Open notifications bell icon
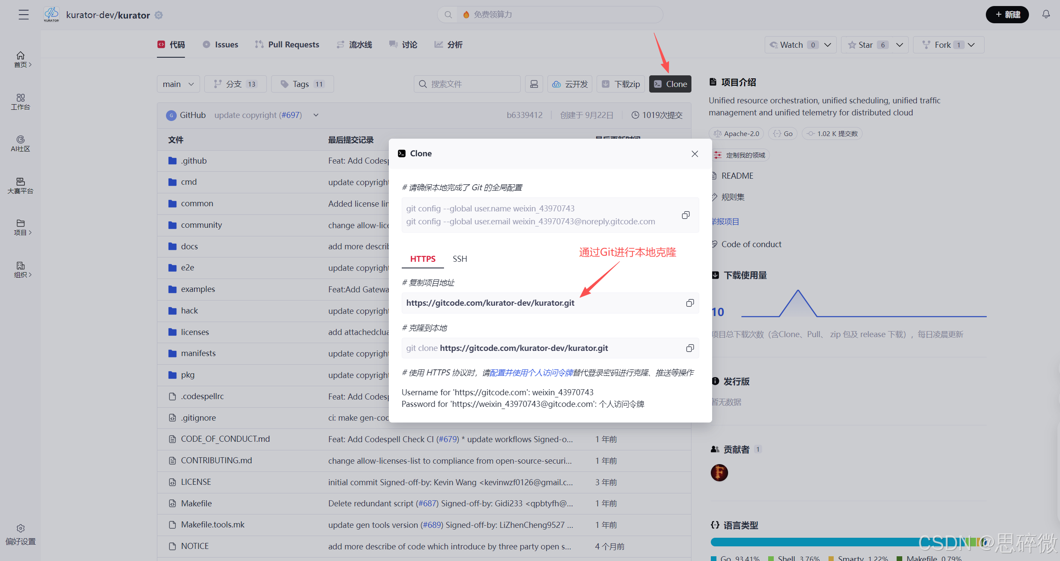 click(1046, 15)
